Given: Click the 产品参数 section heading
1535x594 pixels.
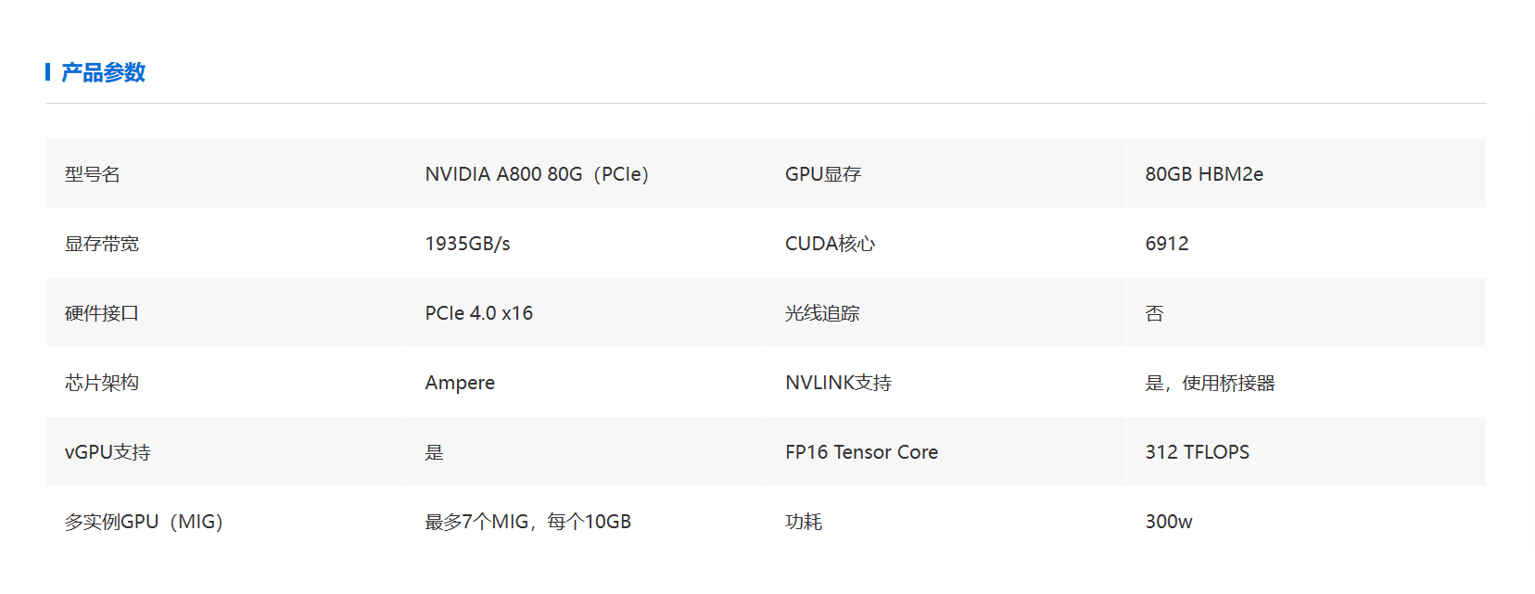Looking at the screenshot, I should coord(103,72).
